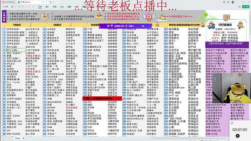This screenshot has width=251, height=141.
Task: Select the cell 欢乐谷
Action: click(91, 130)
